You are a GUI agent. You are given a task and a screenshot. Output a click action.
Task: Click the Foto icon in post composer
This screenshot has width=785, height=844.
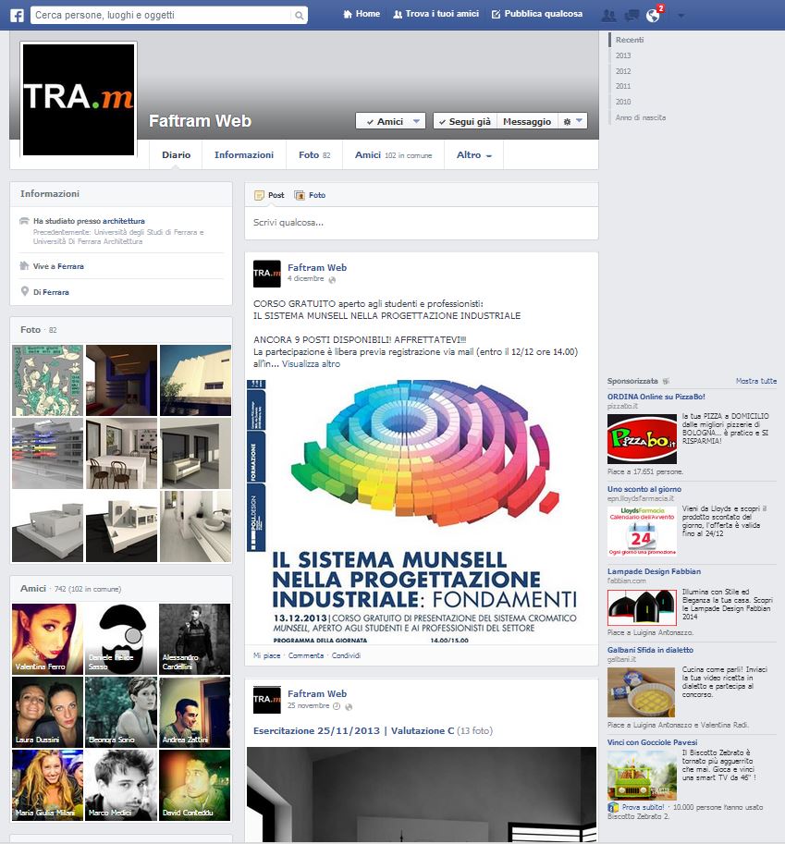pos(310,195)
